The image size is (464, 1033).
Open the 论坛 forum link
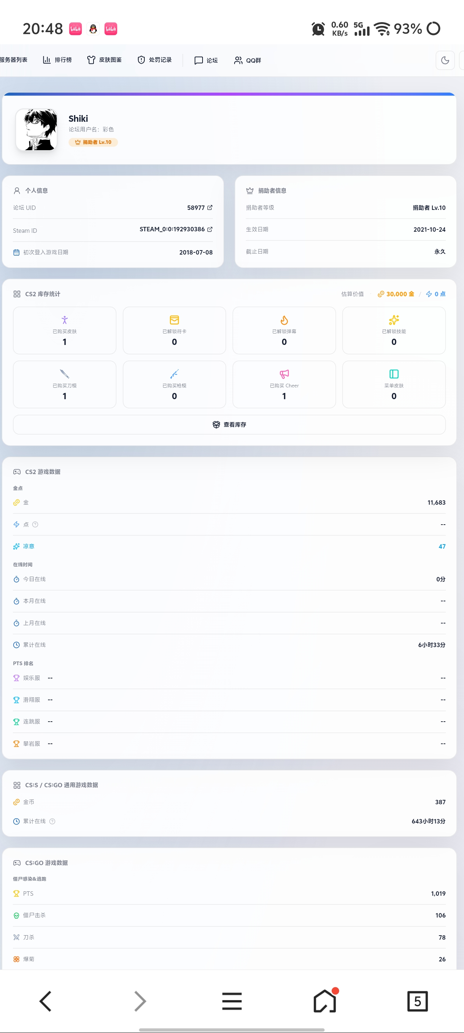[x=206, y=61]
